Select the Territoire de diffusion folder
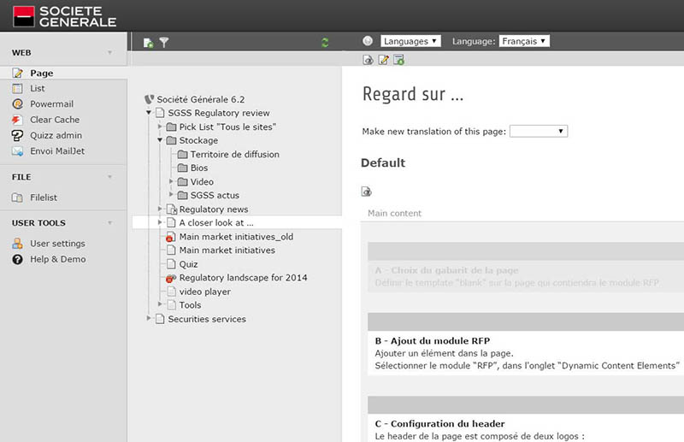Image resolution: width=684 pixels, height=442 pixels. [234, 155]
